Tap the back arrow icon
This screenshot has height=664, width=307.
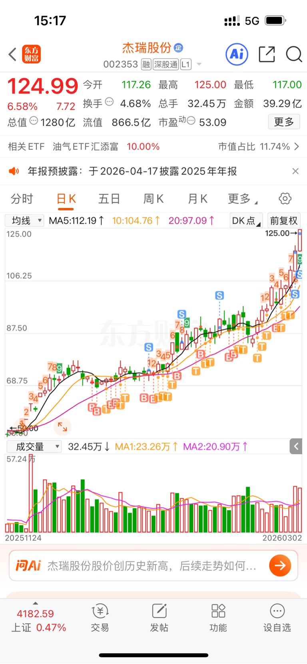click(12, 54)
